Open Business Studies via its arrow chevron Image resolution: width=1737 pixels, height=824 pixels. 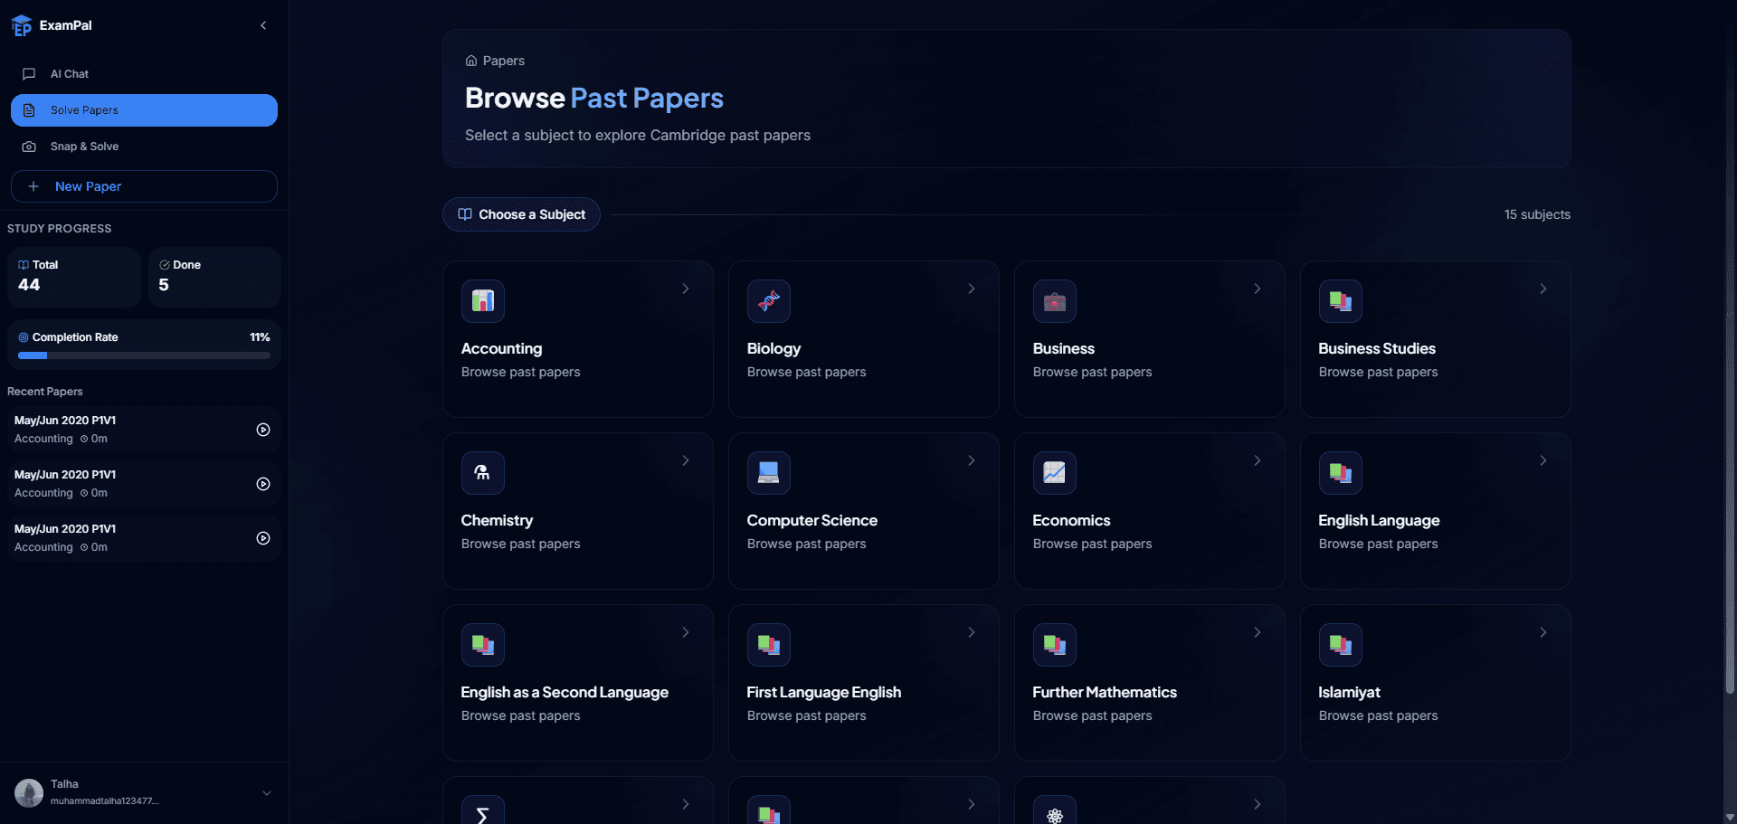tap(1542, 289)
